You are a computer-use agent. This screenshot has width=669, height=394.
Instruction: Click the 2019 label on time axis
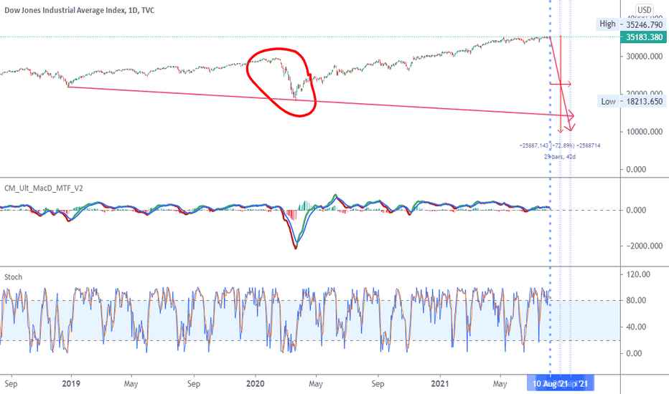point(71,384)
